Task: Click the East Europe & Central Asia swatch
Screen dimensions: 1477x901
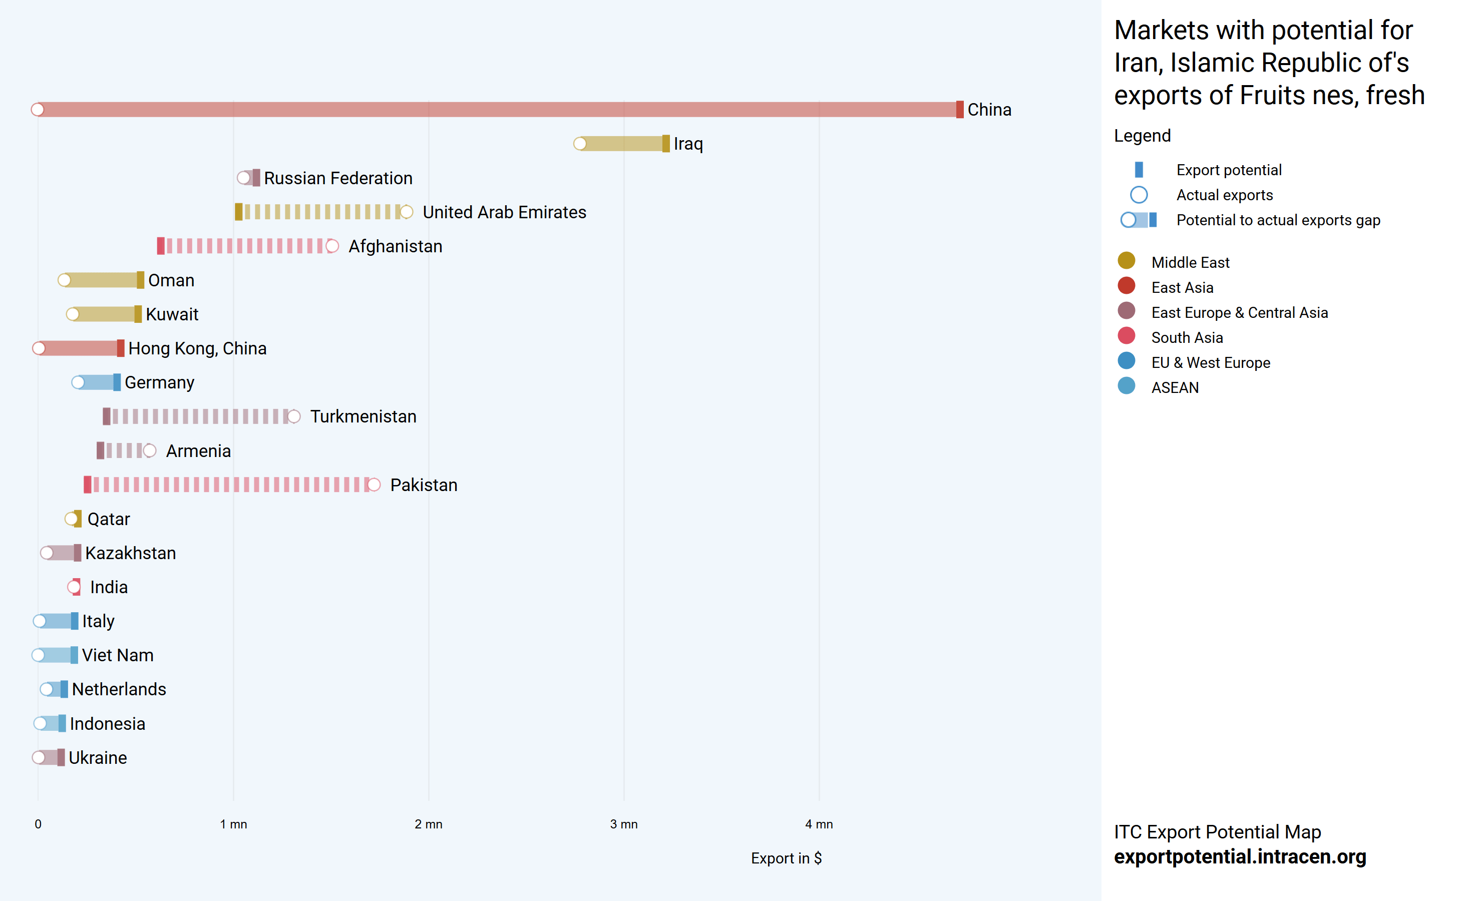Action: pyautogui.click(x=1127, y=310)
